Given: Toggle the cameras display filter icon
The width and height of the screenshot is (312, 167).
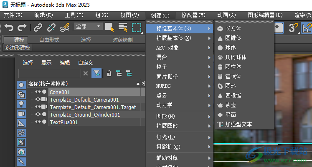Looking at the screenshot, I should pyautogui.click(x=21, y=114).
